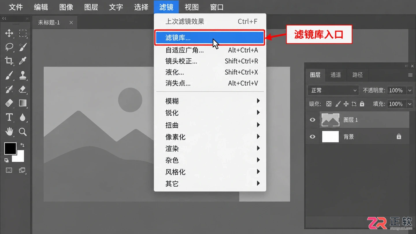This screenshot has width=416, height=234.
Task: Collapse the Layers panel double-arrow
Action: [406, 66]
